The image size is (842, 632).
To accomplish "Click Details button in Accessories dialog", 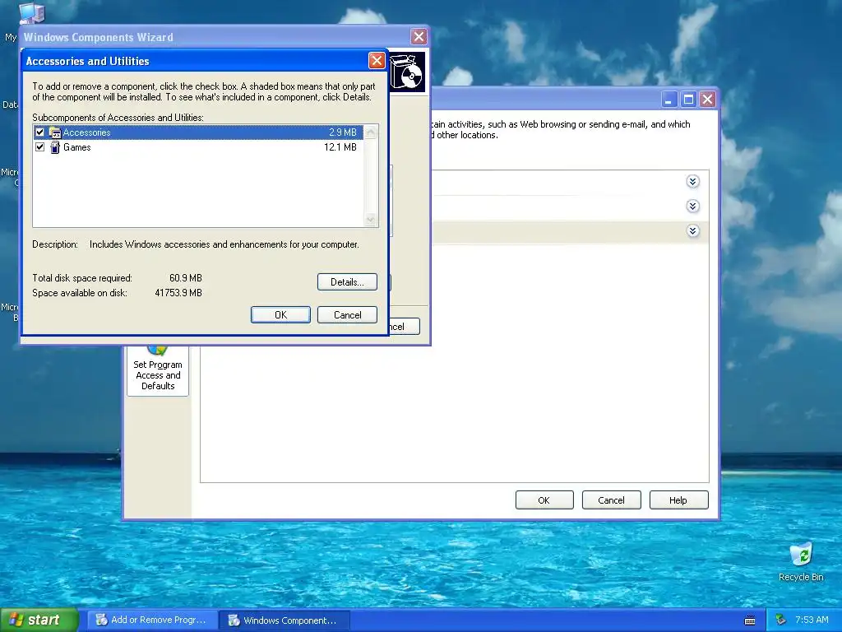I will (x=347, y=282).
